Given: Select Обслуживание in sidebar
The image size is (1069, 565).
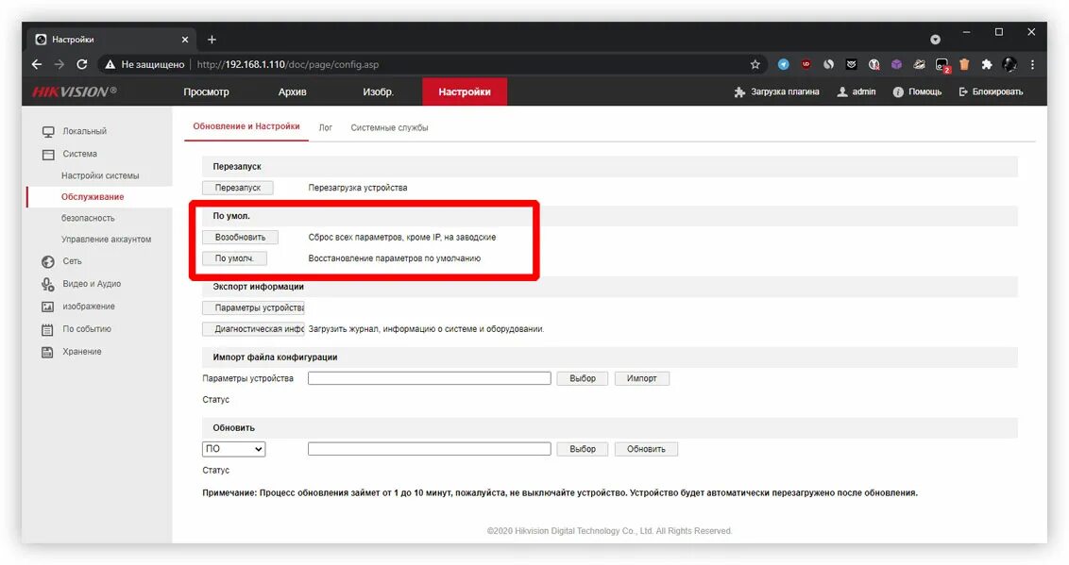Looking at the screenshot, I should pos(93,197).
